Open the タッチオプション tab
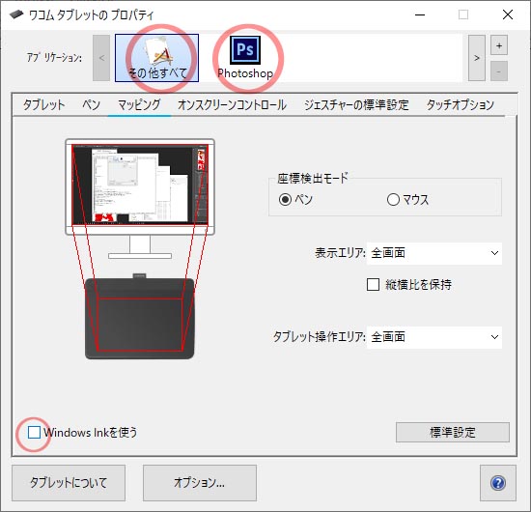The image size is (531, 512). [461, 104]
